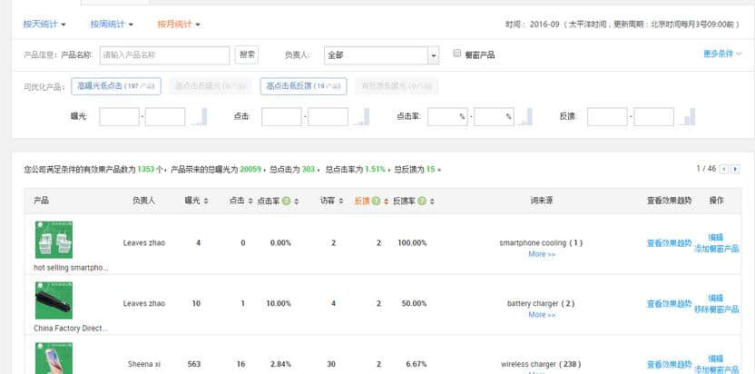The height and width of the screenshot is (374, 755).
Task: Open the China Factory Direct product thumbnail
Action: click(x=54, y=300)
